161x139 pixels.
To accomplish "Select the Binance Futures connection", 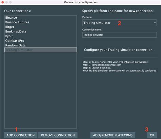I will 40,22.
